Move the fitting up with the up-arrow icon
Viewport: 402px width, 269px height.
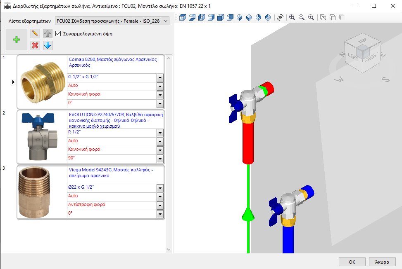coord(48,33)
